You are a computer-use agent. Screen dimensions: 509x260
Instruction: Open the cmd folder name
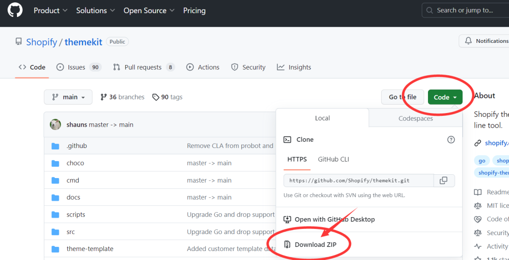(x=73, y=180)
